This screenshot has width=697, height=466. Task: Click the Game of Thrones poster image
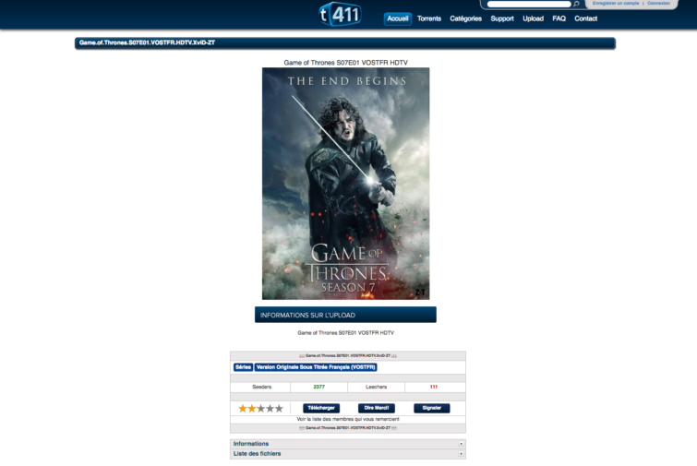(345, 184)
